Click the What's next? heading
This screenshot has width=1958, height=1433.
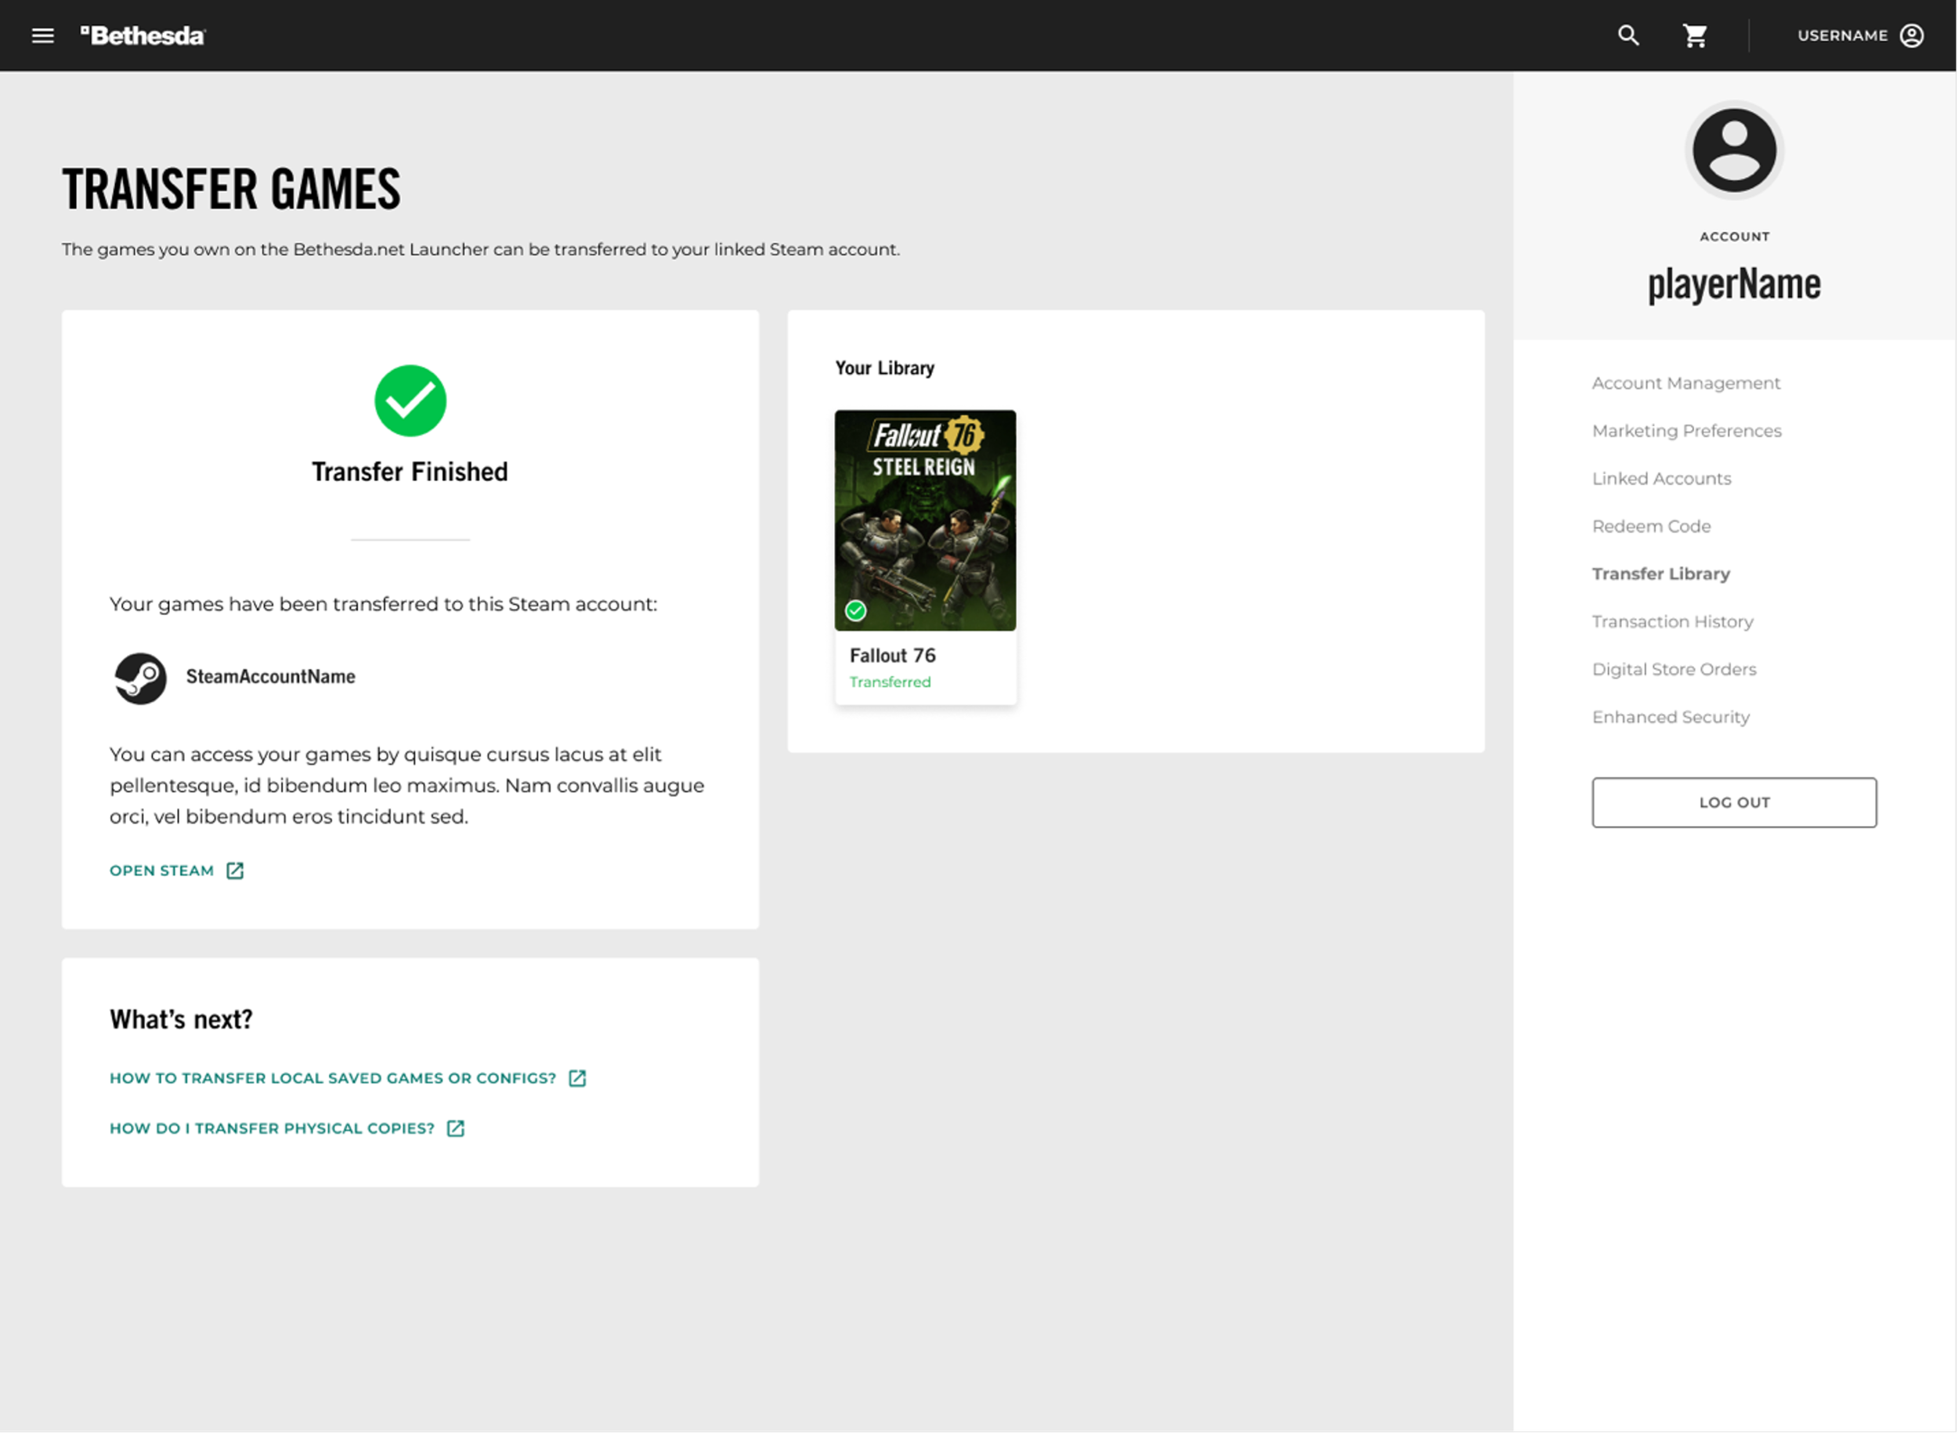click(181, 1020)
